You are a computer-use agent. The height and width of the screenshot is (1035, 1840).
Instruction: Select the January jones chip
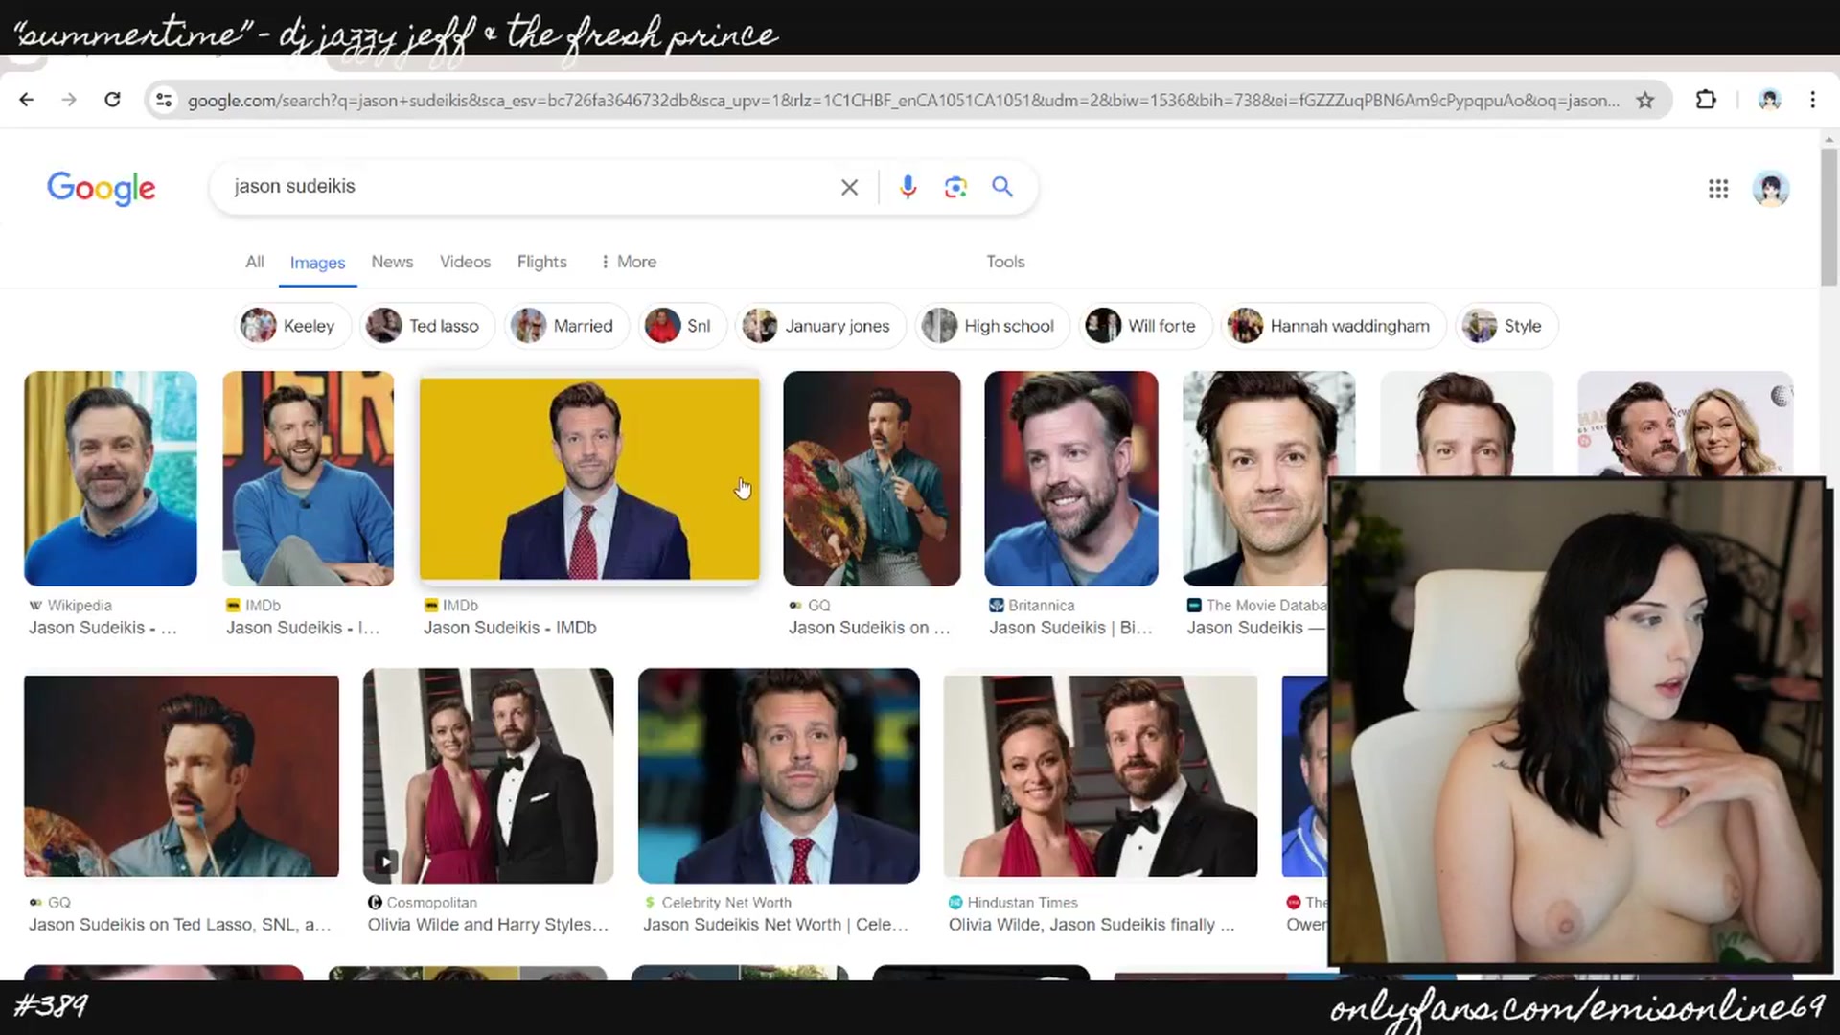[819, 326]
